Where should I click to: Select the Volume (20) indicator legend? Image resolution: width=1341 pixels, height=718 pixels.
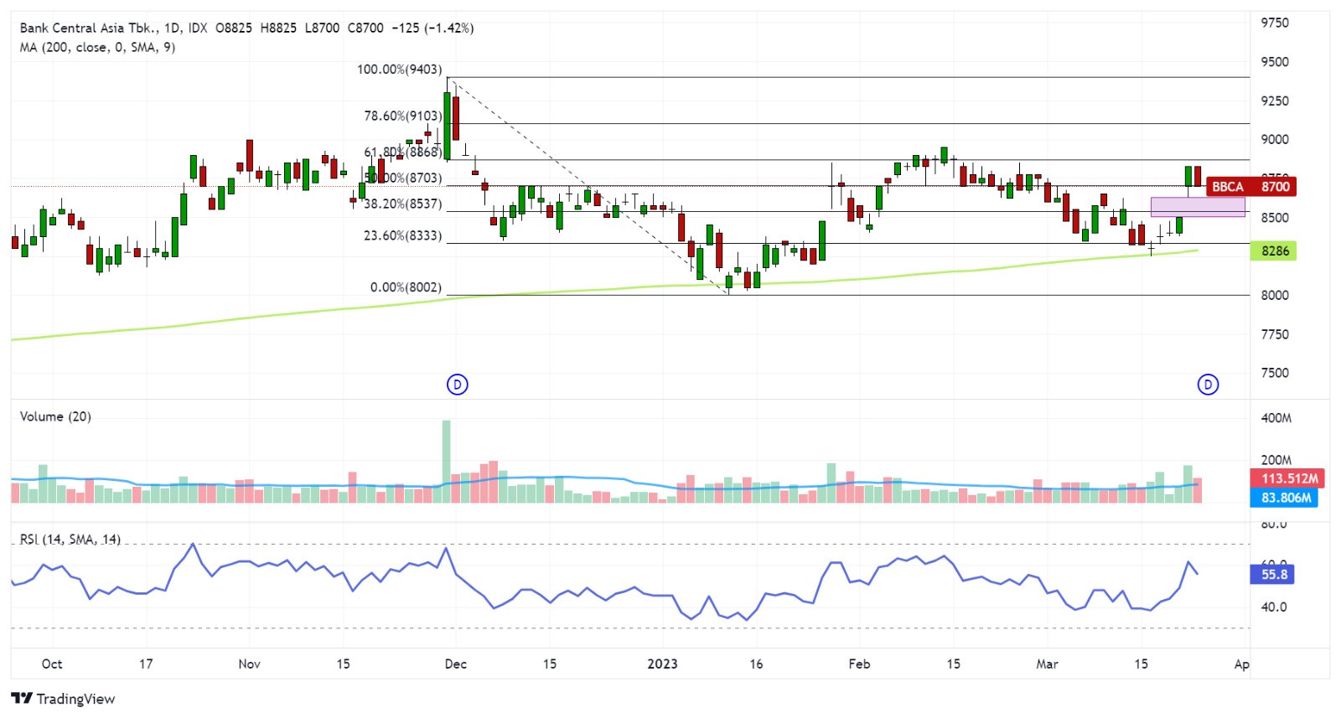(55, 416)
